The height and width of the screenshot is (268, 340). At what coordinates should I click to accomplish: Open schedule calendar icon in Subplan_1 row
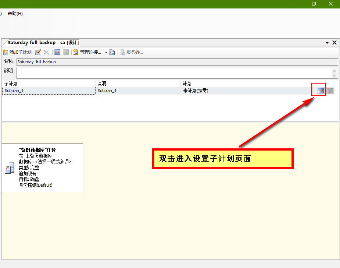pyautogui.click(x=321, y=91)
